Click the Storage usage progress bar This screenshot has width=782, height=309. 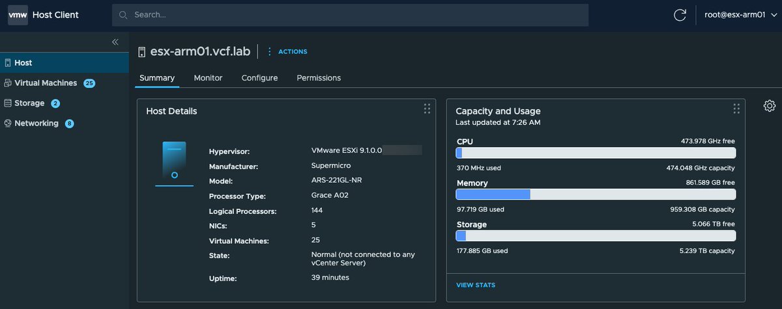coord(596,235)
